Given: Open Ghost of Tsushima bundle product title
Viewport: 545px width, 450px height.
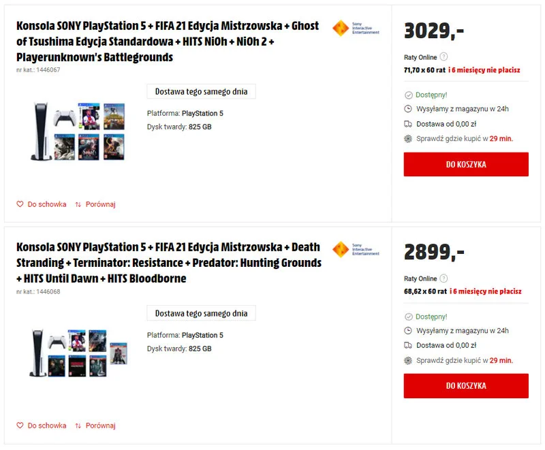Looking at the screenshot, I should coord(168,42).
